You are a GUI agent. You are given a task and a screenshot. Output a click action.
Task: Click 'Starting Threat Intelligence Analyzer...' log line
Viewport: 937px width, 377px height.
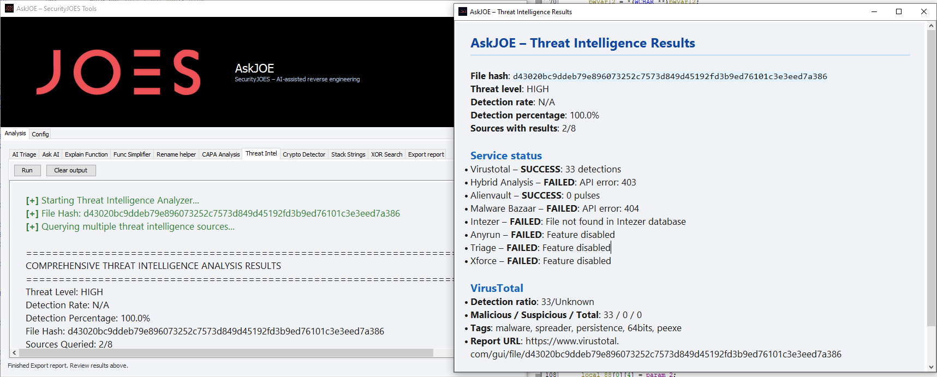(112, 200)
